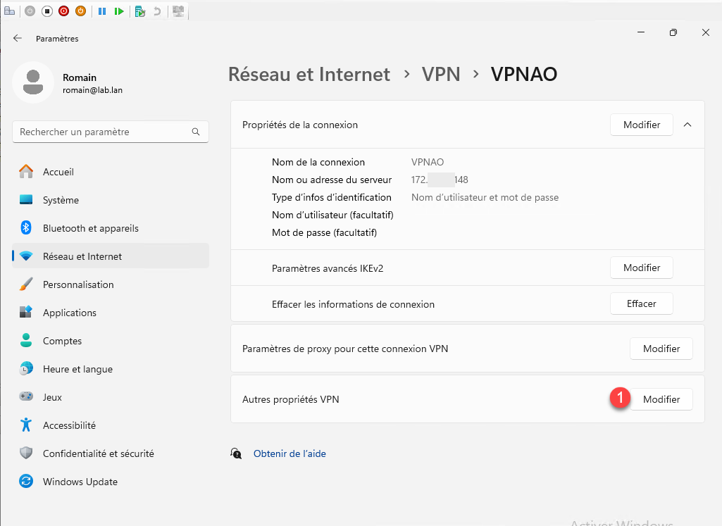Open the Accueil settings page
Image resolution: width=722 pixels, height=526 pixels.
[x=58, y=172]
